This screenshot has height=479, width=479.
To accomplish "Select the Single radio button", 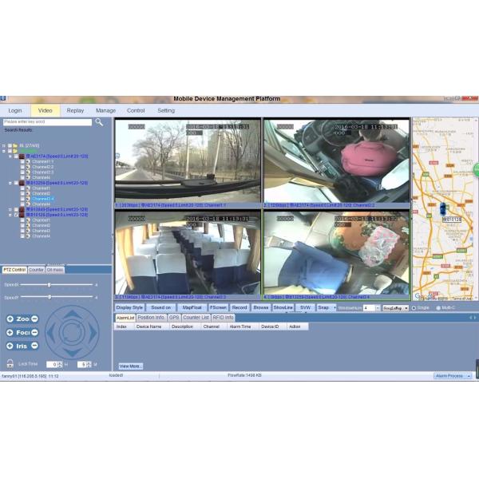I will (x=414, y=307).
